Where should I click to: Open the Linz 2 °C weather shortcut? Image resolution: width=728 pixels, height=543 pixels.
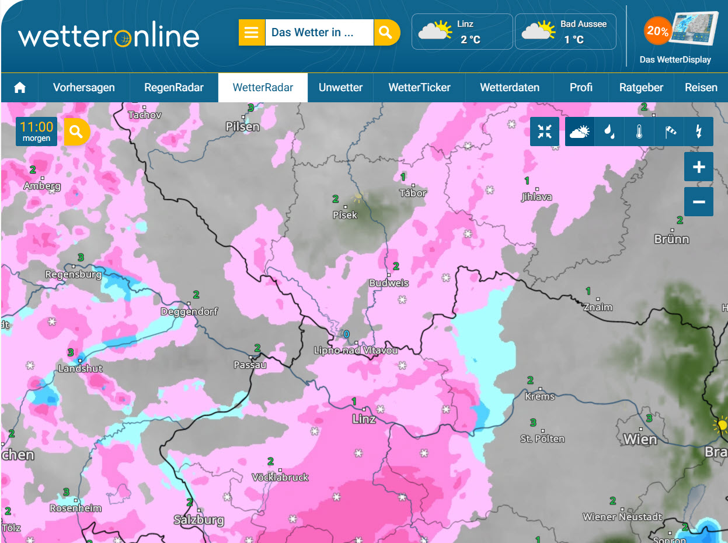pyautogui.click(x=462, y=32)
